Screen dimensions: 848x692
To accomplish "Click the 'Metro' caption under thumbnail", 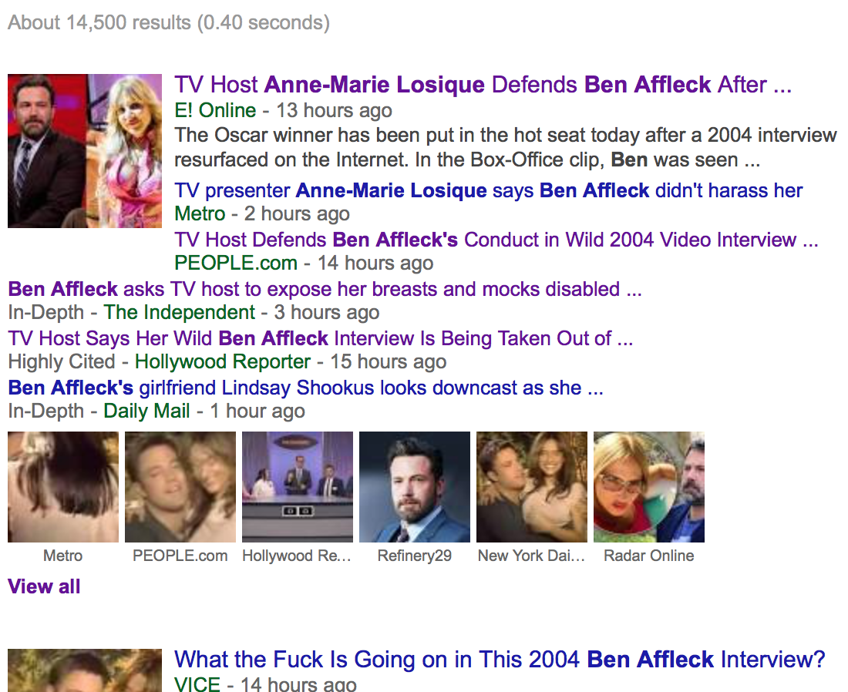I will pos(62,556).
